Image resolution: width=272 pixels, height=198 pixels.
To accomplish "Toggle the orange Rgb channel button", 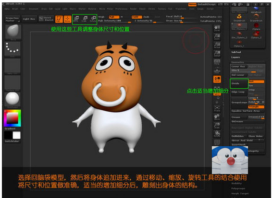I will coord(114,17).
